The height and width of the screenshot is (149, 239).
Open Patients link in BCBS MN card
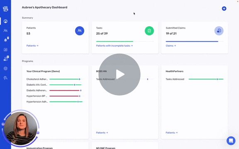click(102, 132)
